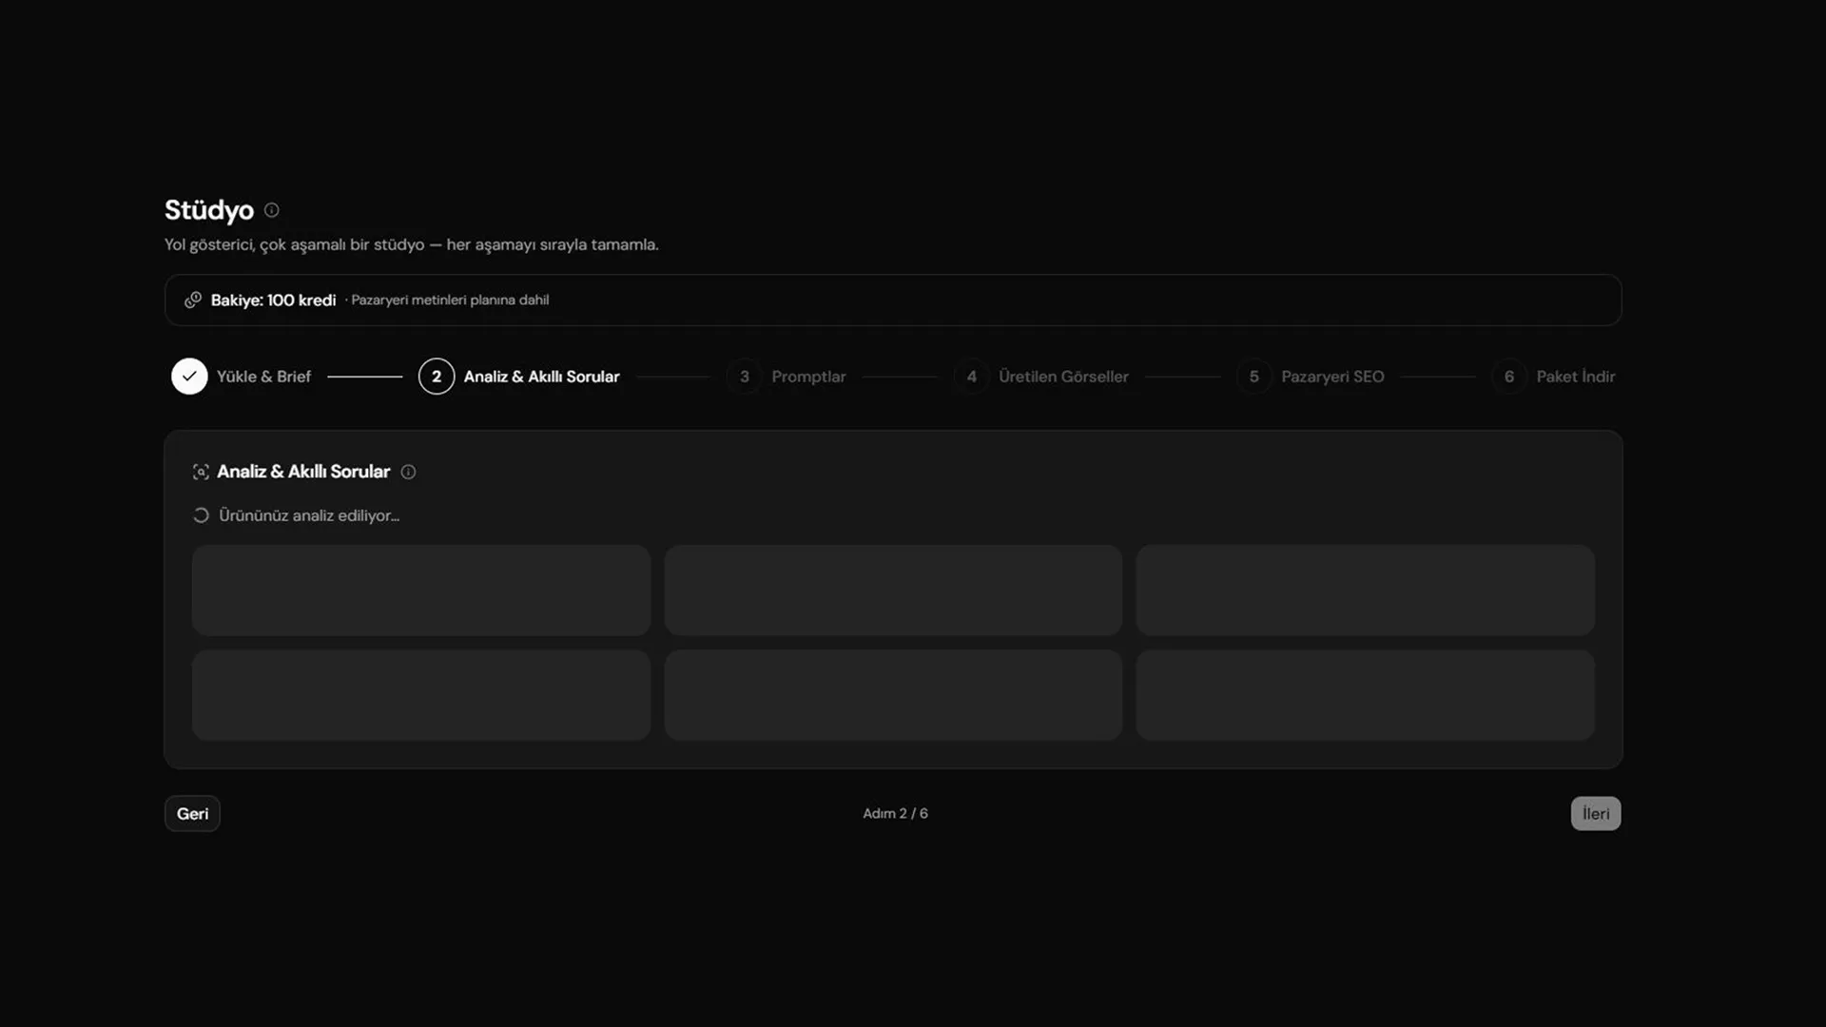The height and width of the screenshot is (1027, 1826).
Task: Select the Analiz & Akıllı Sorular step label
Action: click(541, 377)
